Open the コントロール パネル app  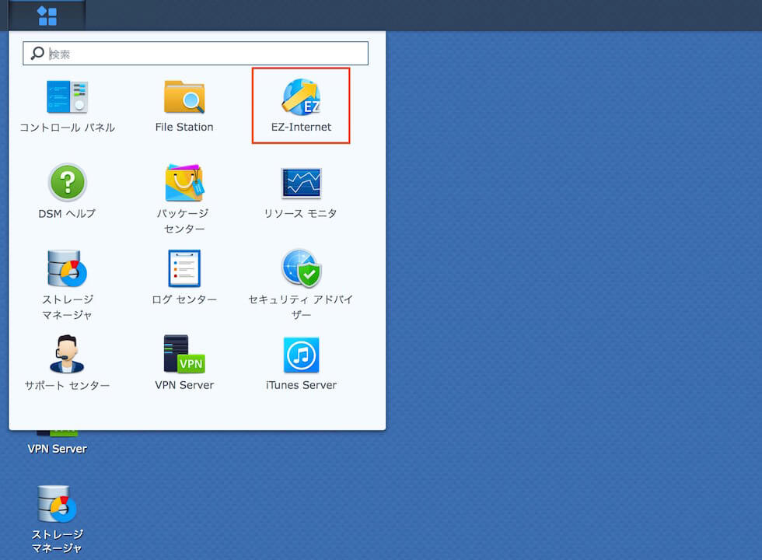click(67, 107)
